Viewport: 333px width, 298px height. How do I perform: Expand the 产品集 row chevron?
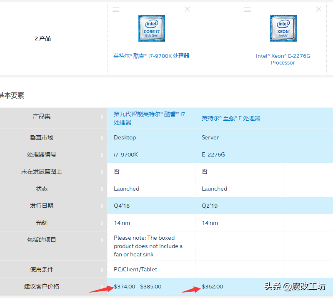(102, 117)
